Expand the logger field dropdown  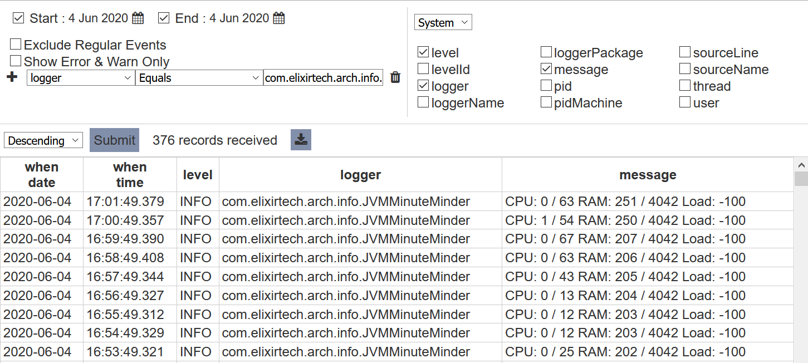click(81, 78)
